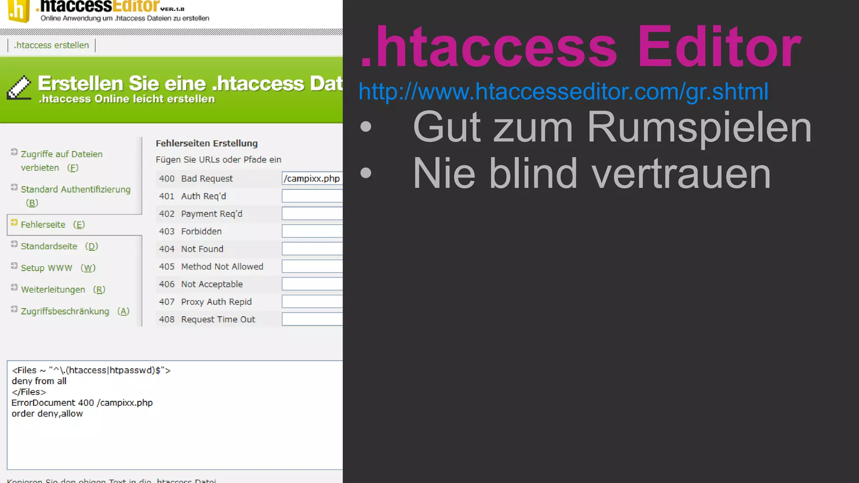Image resolution: width=859 pixels, height=483 pixels.
Task: Open the Setup WWW (W) section
Action: point(58,268)
